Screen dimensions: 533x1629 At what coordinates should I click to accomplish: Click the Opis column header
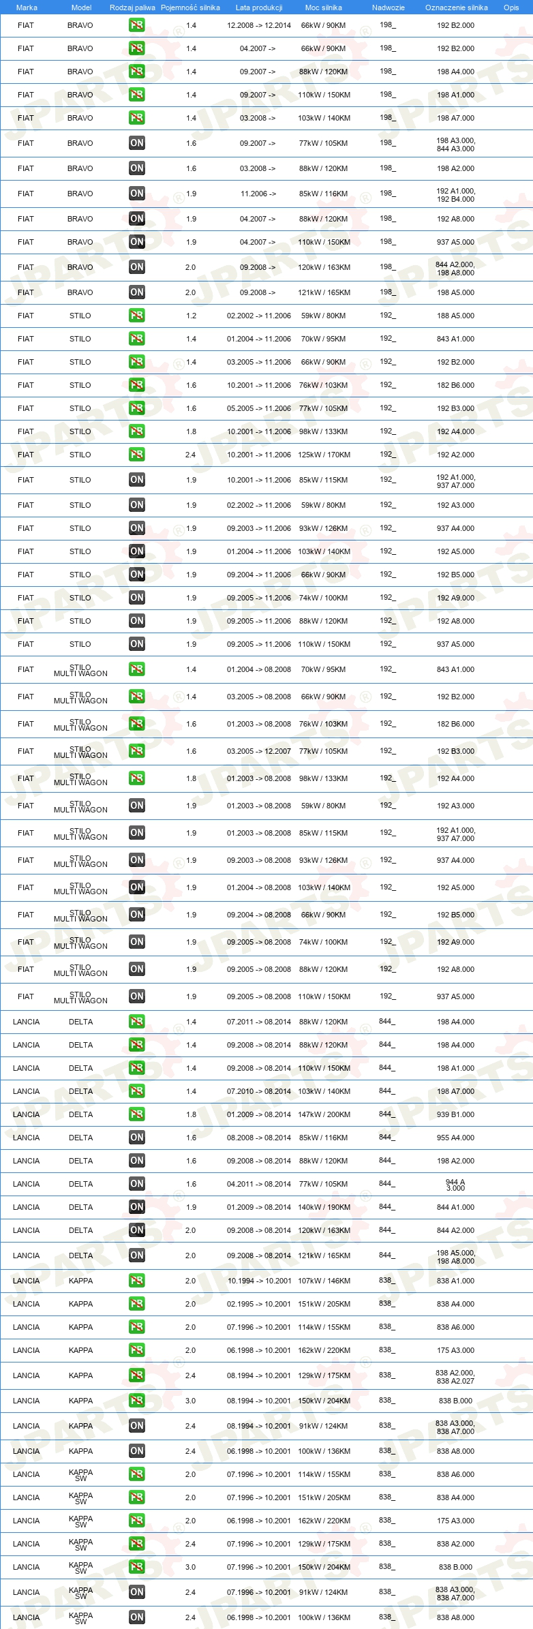point(511,7)
